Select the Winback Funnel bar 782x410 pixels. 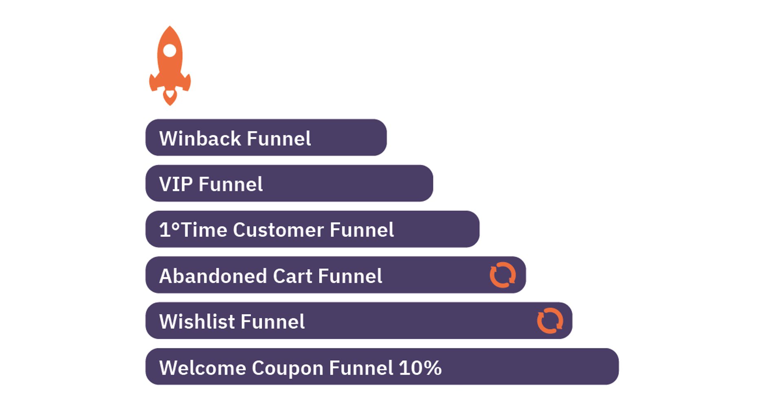(x=266, y=138)
